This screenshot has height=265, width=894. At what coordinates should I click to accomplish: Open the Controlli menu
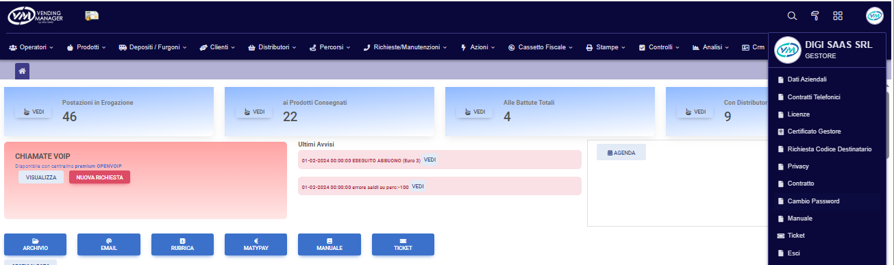pyautogui.click(x=658, y=47)
